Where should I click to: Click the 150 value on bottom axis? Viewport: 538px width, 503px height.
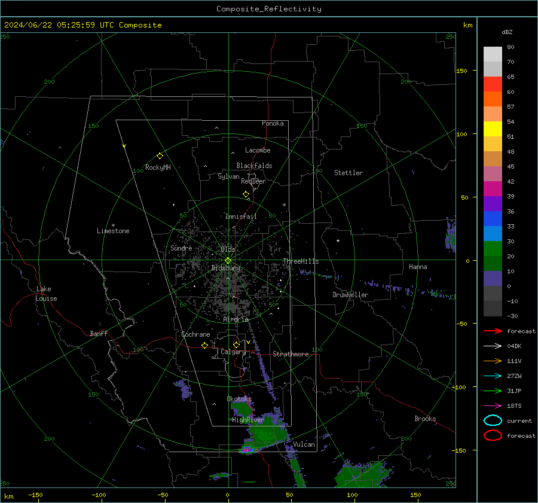coord(415,495)
